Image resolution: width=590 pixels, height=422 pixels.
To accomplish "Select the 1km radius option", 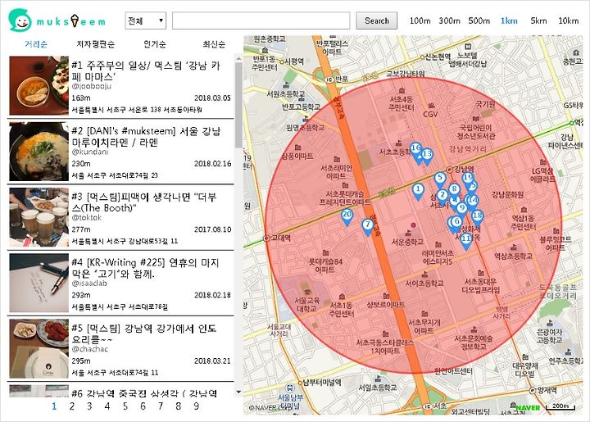I will (x=509, y=20).
